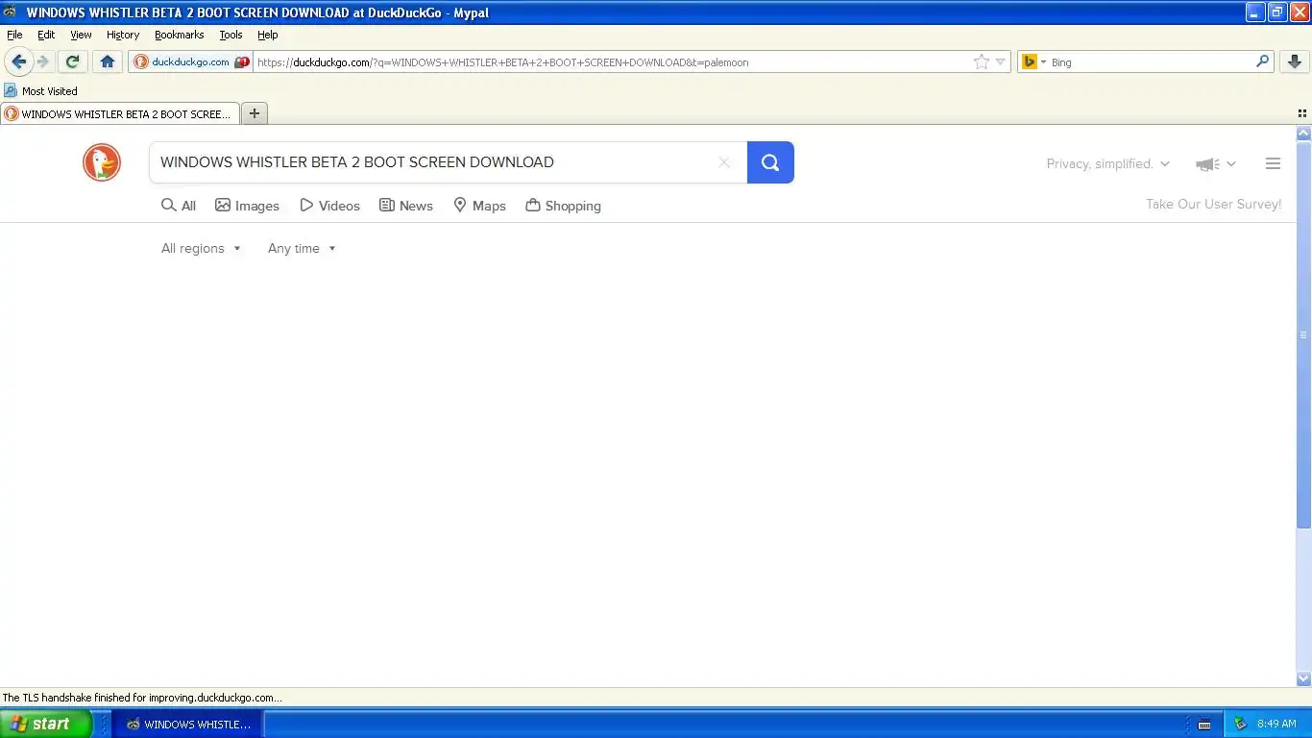This screenshot has height=738, width=1312.
Task: Click Take Our User Survey link
Action: [x=1213, y=204]
